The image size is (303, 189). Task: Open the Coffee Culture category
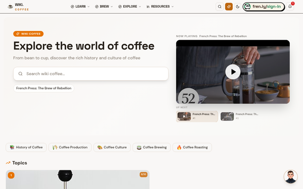click(112, 147)
